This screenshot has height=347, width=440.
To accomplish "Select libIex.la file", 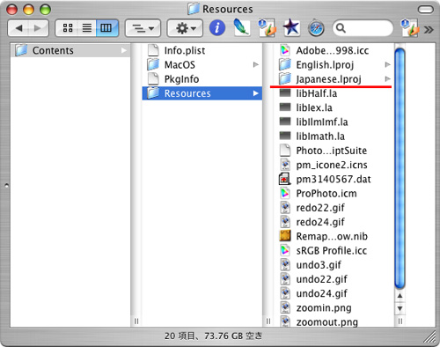I will (x=334, y=107).
